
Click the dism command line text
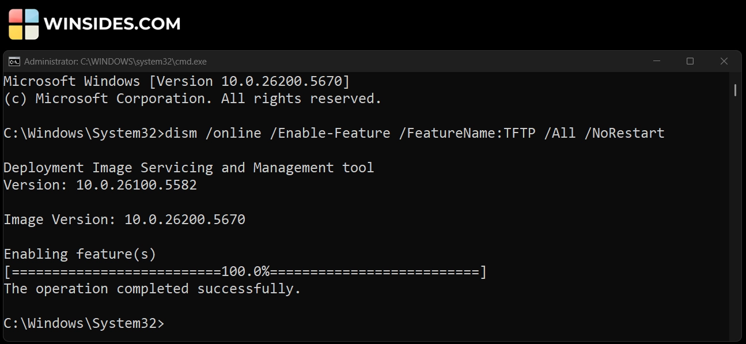(x=414, y=133)
